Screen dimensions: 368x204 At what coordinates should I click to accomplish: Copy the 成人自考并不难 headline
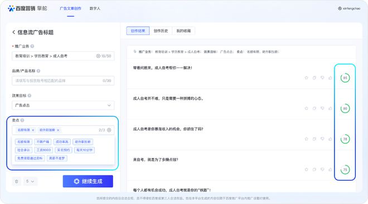tap(314, 108)
